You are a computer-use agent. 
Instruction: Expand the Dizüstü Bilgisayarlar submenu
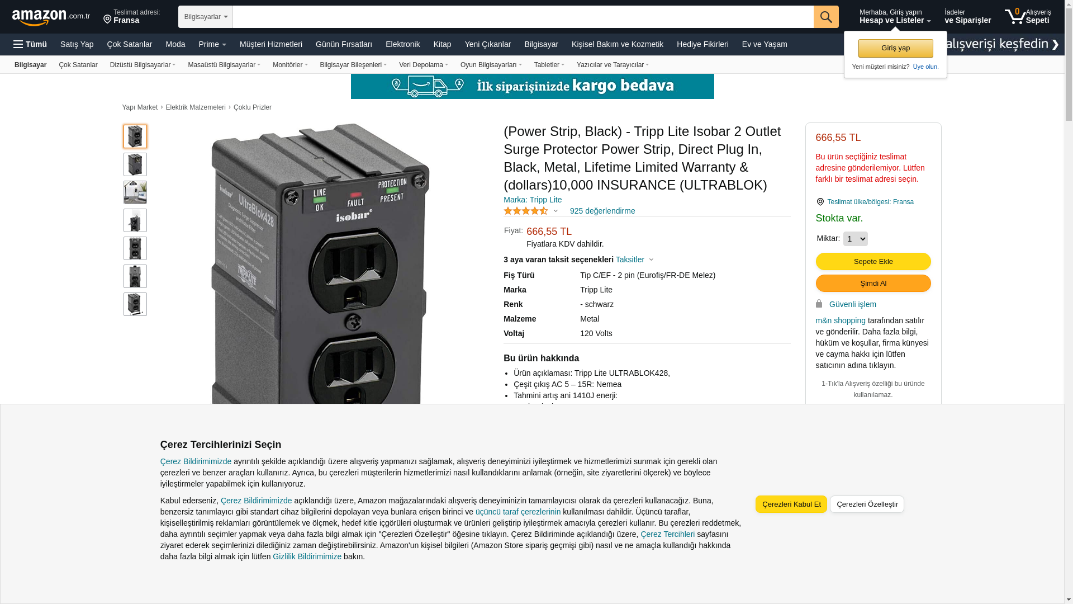[143, 65]
